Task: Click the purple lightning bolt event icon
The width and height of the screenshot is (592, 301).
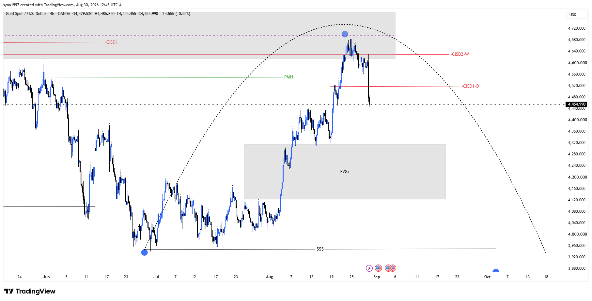Action: 369,268
